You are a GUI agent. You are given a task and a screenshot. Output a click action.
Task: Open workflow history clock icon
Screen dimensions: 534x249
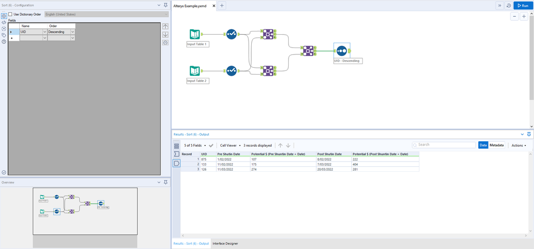(x=508, y=5)
